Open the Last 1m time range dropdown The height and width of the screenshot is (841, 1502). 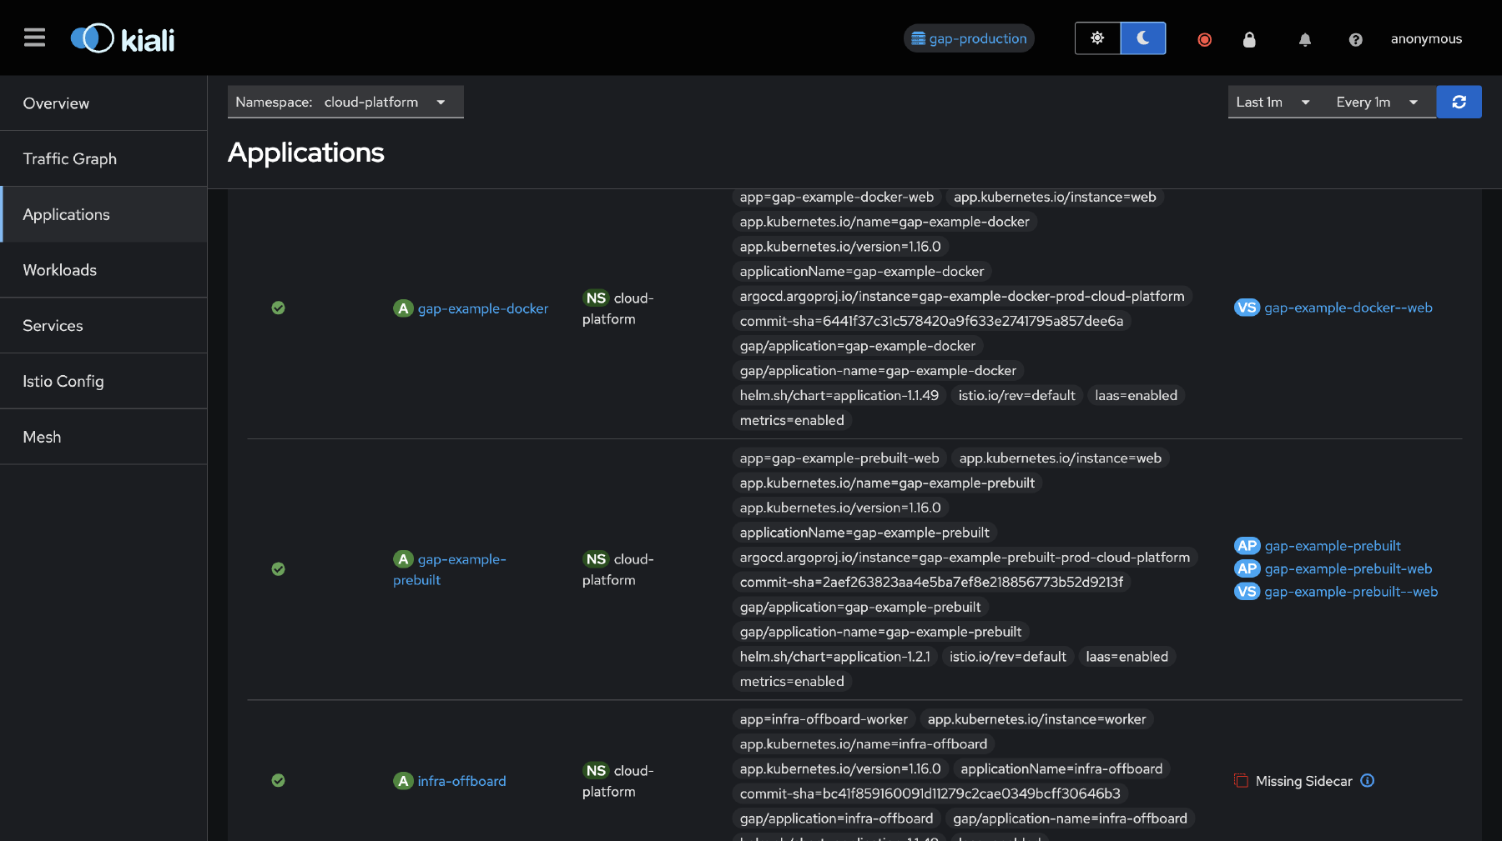[1273, 102]
